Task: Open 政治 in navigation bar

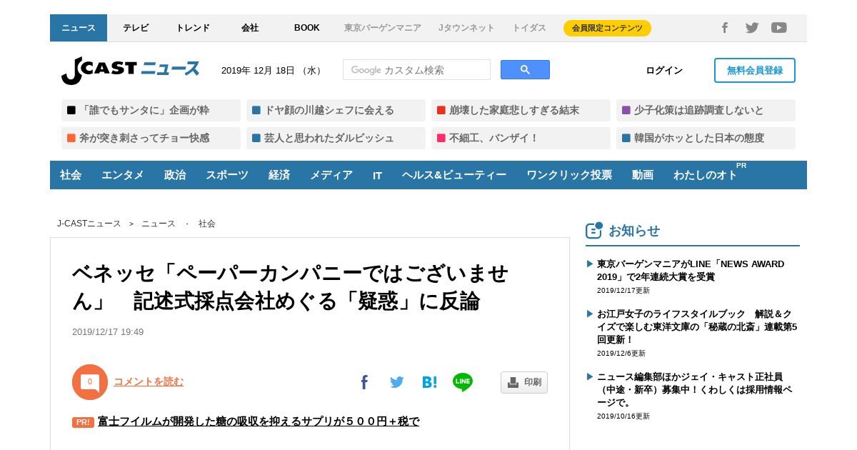Action: click(x=175, y=175)
